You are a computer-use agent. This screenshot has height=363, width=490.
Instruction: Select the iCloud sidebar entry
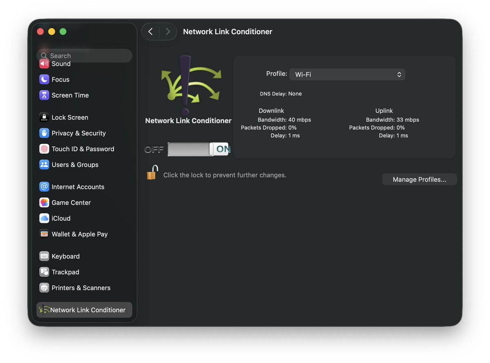pyautogui.click(x=84, y=218)
